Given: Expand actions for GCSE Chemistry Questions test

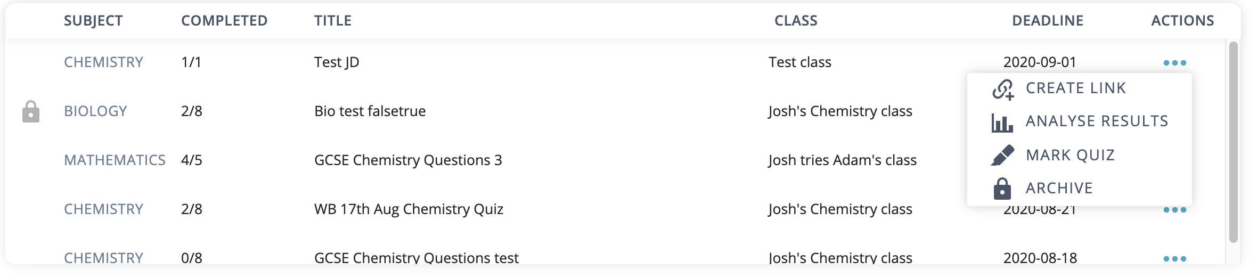Looking at the screenshot, I should click(1174, 259).
